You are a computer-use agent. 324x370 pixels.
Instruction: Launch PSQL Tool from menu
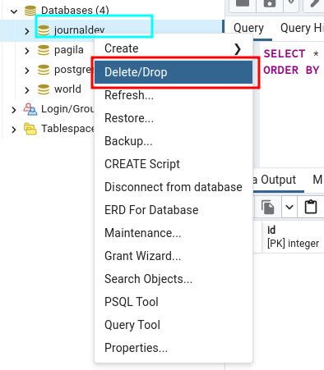pyautogui.click(x=174, y=302)
